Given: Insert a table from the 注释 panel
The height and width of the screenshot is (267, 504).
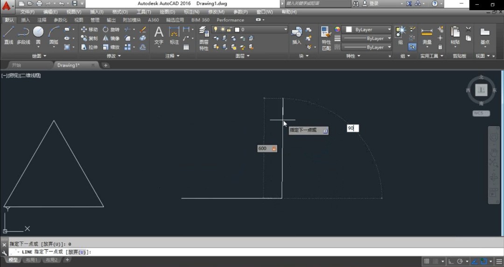Looking at the screenshot, I should pos(186,47).
